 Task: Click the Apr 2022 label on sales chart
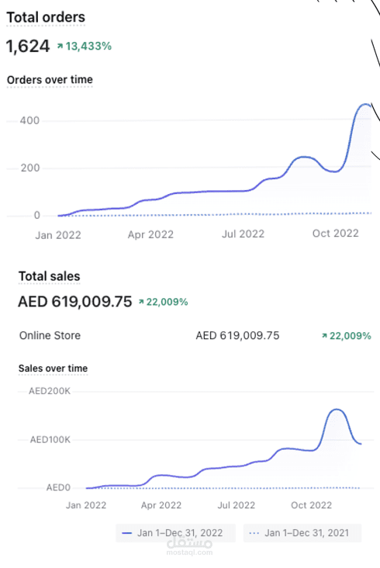pyautogui.click(x=161, y=505)
